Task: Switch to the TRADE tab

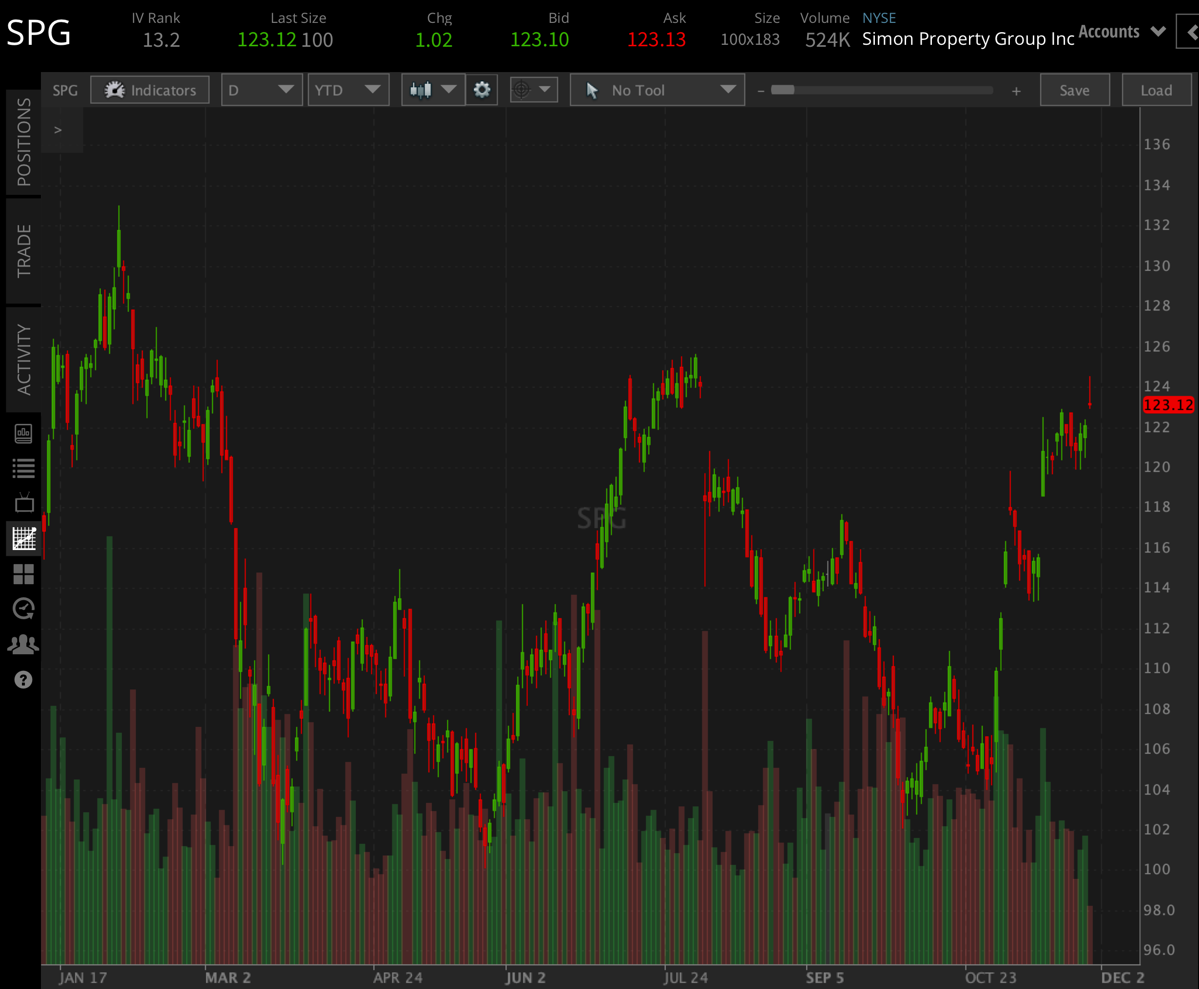Action: (23, 251)
